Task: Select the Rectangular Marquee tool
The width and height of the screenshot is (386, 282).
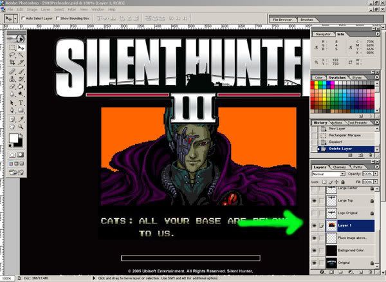Action: click(x=13, y=47)
